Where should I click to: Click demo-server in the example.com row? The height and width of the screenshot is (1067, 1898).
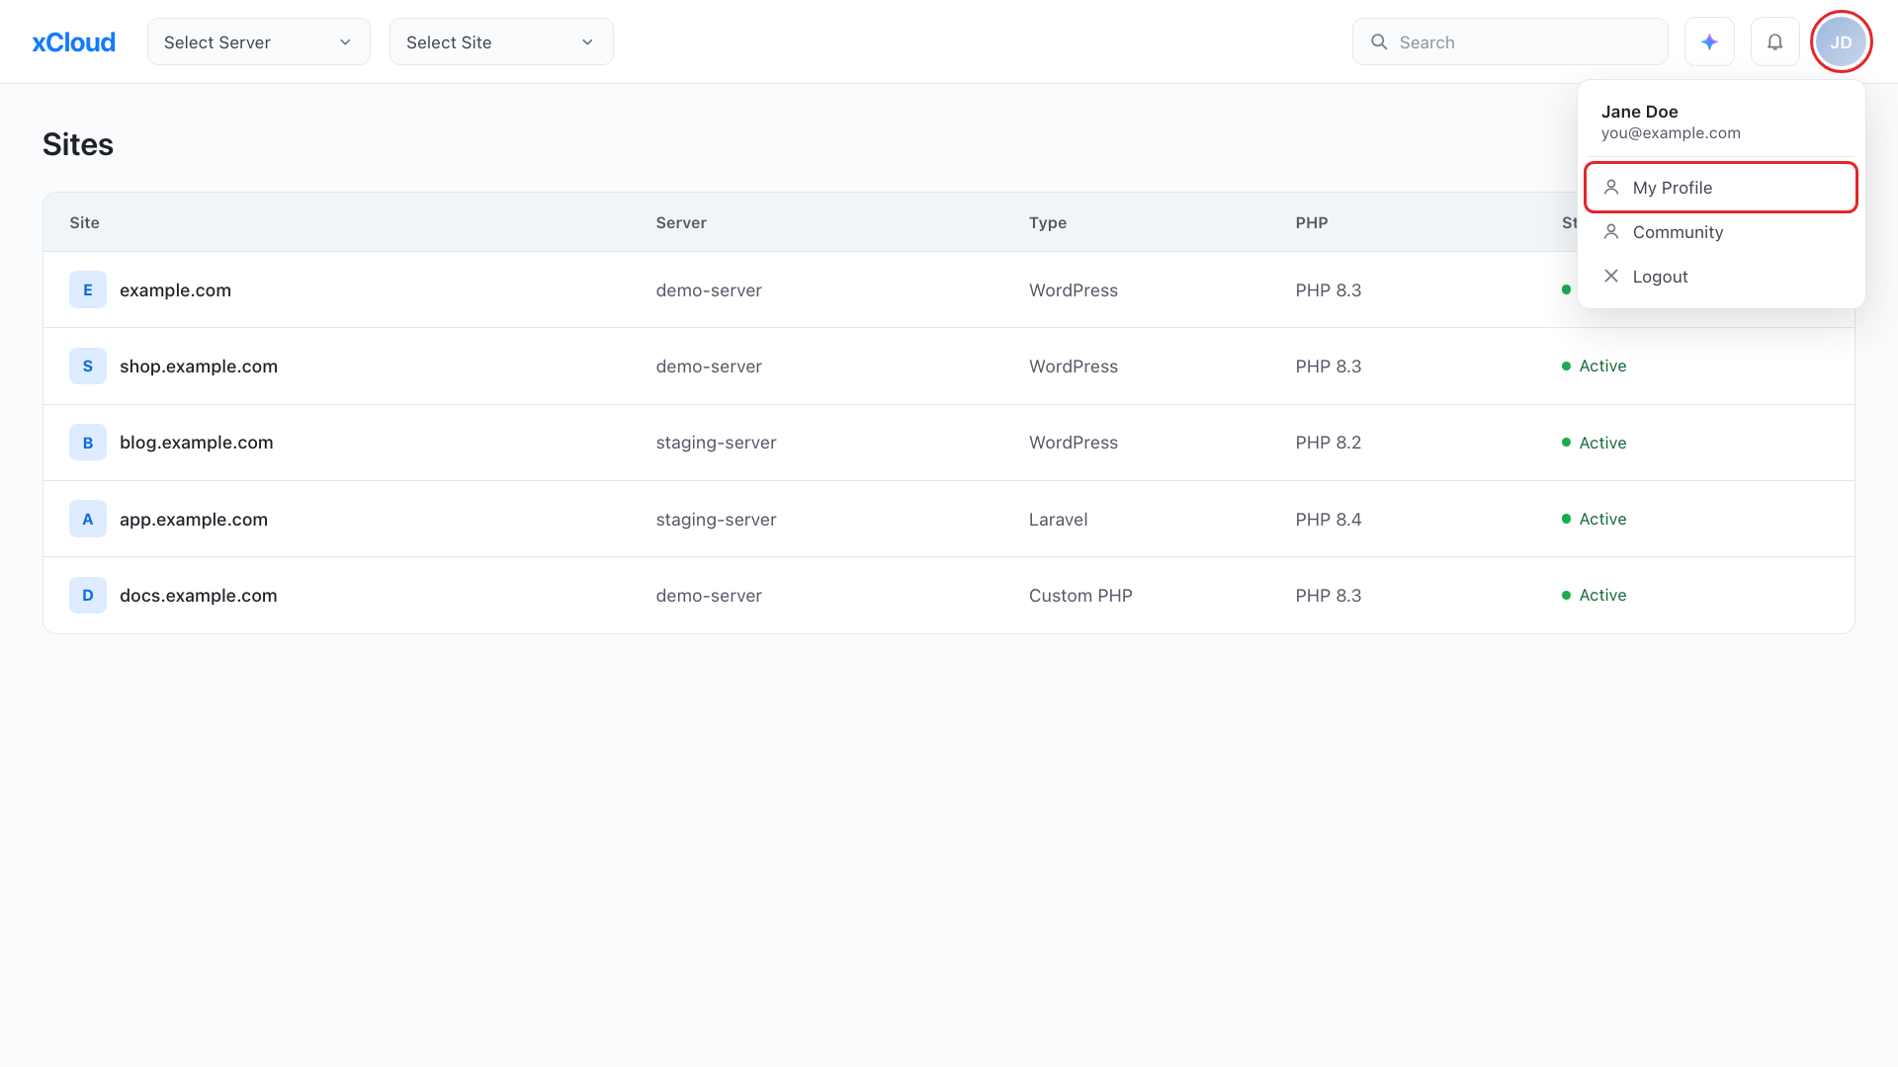709,290
